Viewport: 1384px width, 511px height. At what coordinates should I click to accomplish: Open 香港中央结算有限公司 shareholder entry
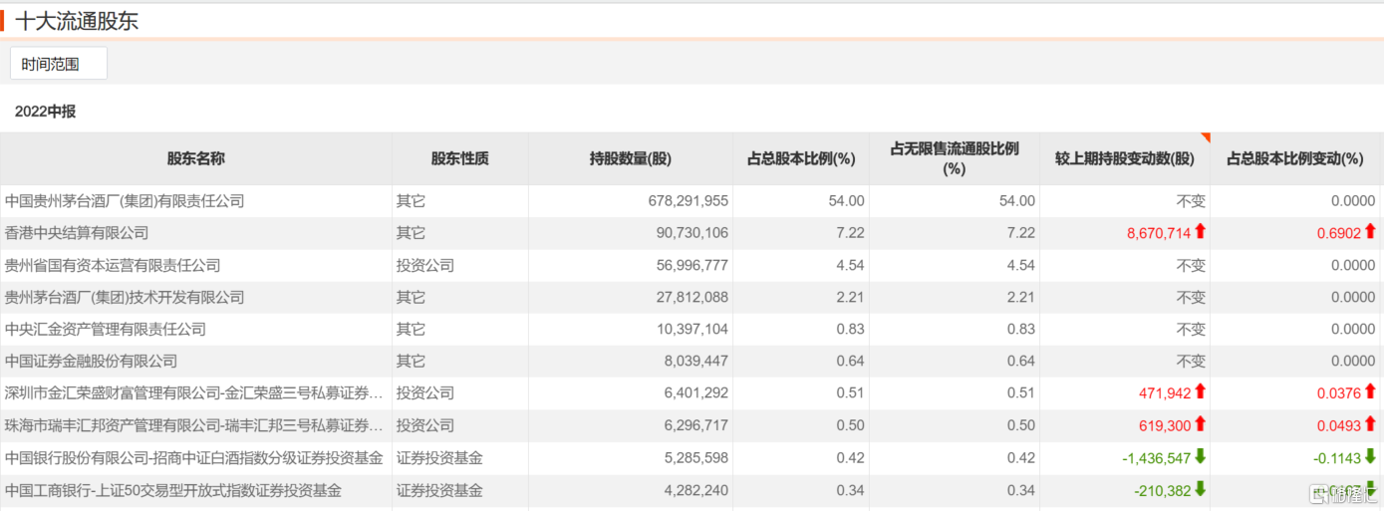coord(77,233)
